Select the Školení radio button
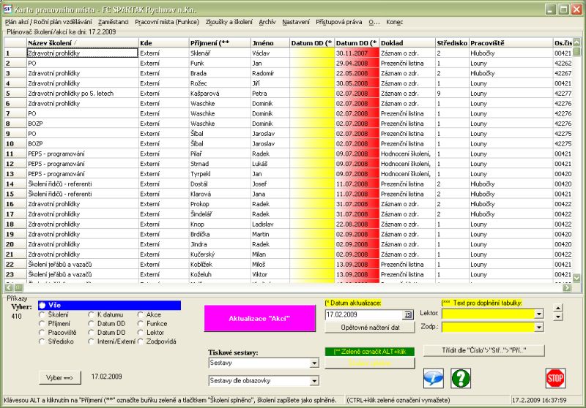 (x=42, y=314)
